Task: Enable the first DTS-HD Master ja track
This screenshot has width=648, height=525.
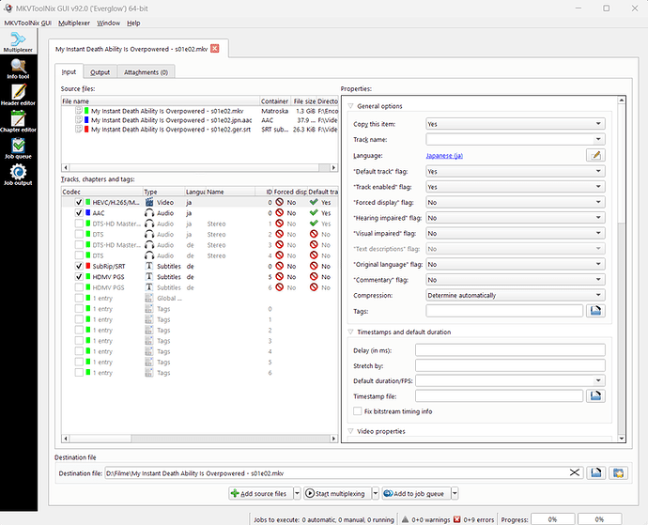Action: 79,224
